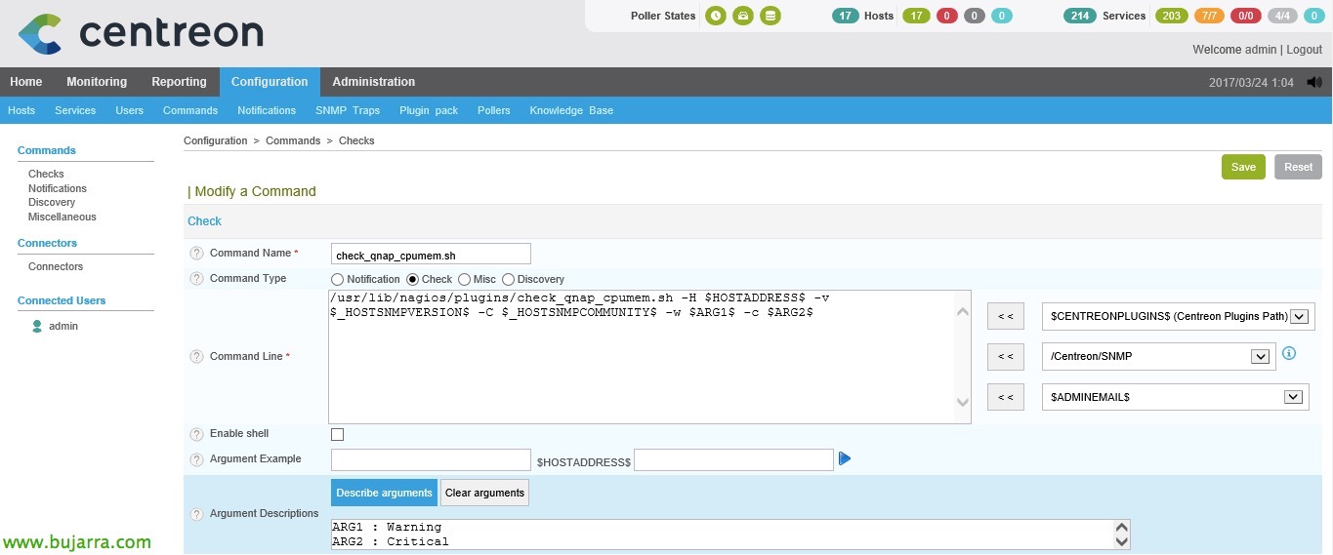
Task: Click the admin user icon
Action: [x=37, y=327]
